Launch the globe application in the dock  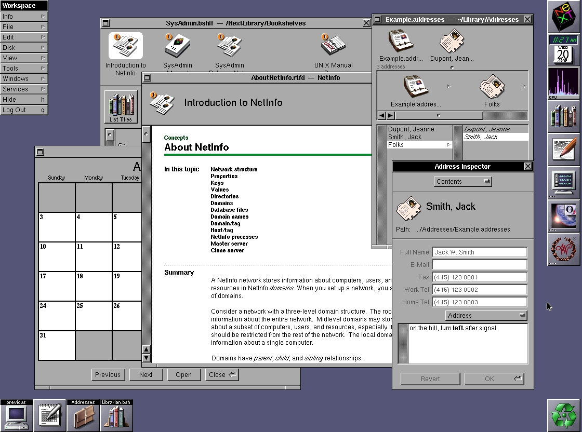pos(563,216)
